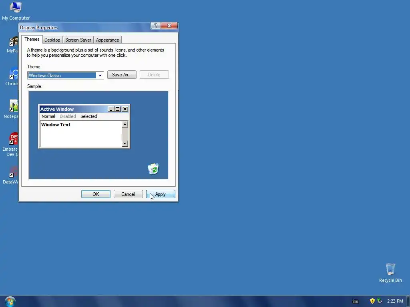
Task: Open the Windows Start orb
Action: [x=10, y=302]
